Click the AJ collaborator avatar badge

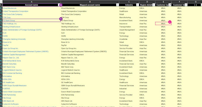pyautogui.click(x=170, y=22)
